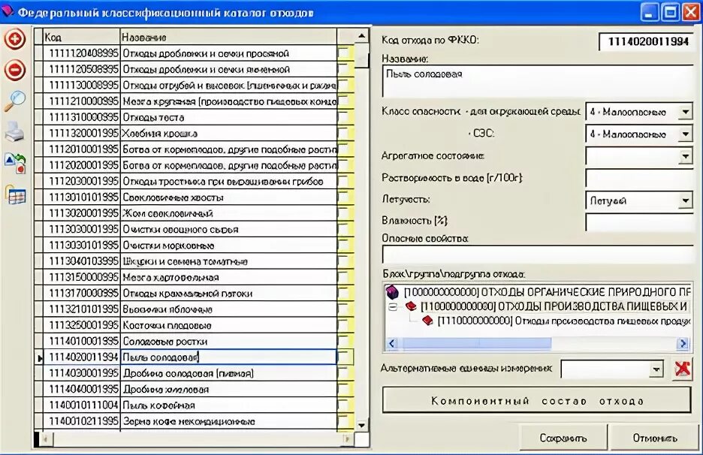The image size is (703, 455).
Task: Click code cell 1111210000995
Action: point(83,101)
